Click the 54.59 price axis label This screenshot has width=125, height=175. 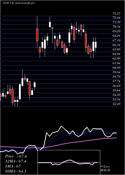point(117,95)
